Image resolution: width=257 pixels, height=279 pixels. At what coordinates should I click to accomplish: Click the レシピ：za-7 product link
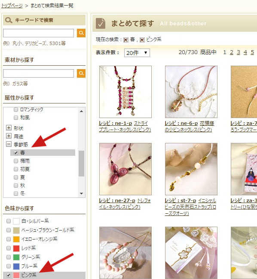click(244, 127)
